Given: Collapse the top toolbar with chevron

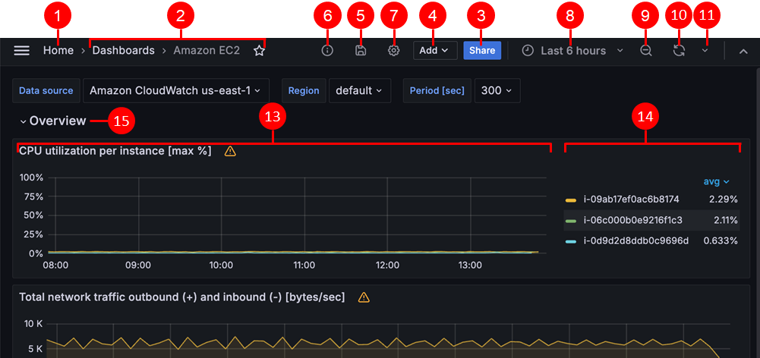Looking at the screenshot, I should click(x=743, y=51).
